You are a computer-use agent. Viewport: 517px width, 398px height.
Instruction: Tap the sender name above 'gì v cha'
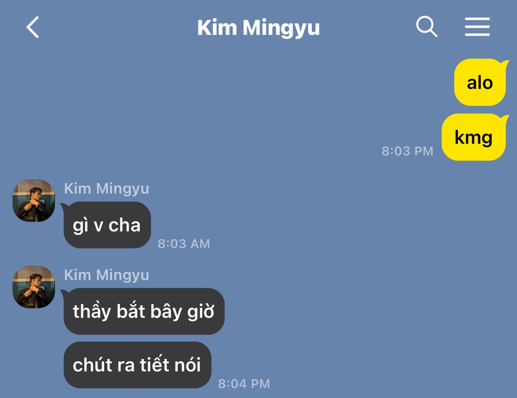click(x=107, y=189)
